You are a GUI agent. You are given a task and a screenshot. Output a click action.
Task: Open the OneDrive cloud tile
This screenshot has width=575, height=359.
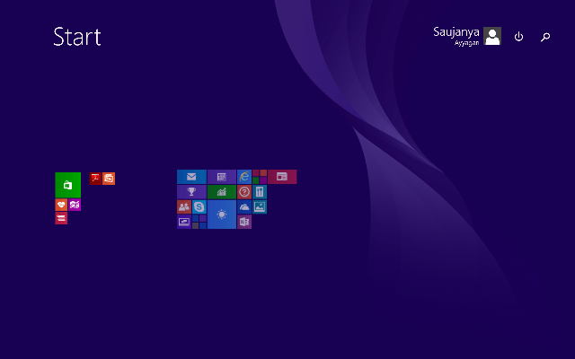(244, 207)
